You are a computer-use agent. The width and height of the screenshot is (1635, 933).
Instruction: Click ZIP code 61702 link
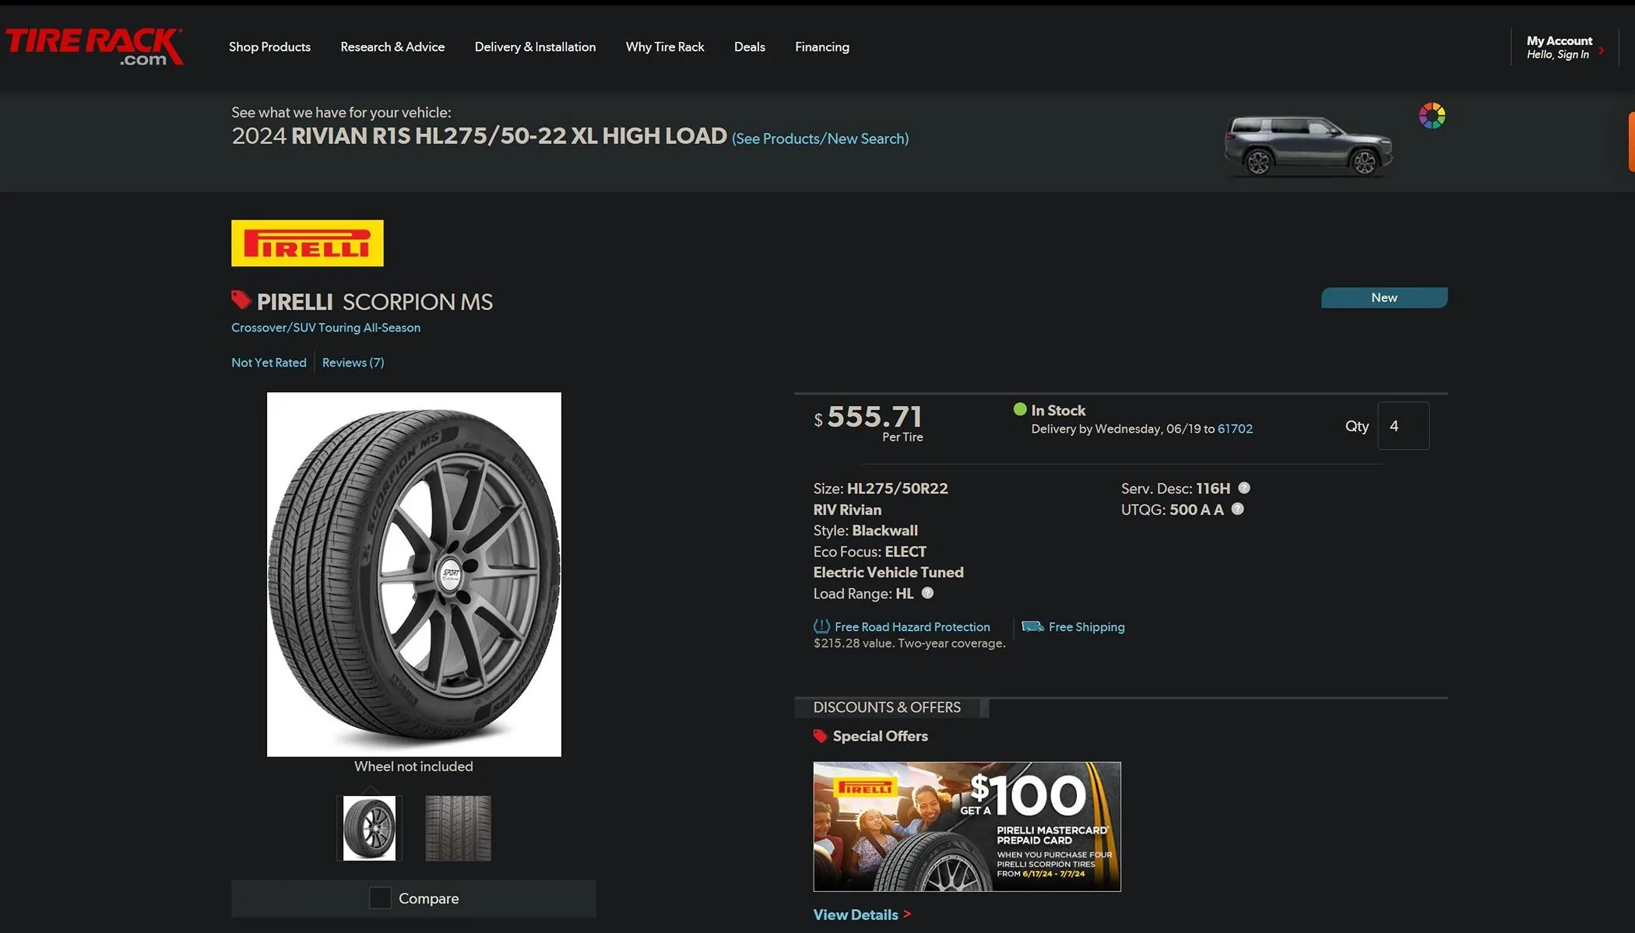1235,429
